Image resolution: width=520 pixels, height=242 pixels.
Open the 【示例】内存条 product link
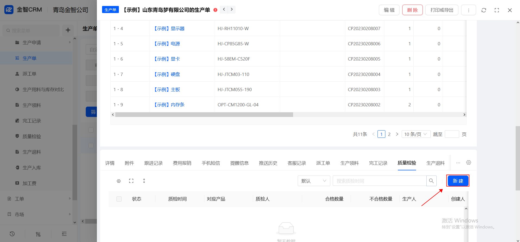168,105
